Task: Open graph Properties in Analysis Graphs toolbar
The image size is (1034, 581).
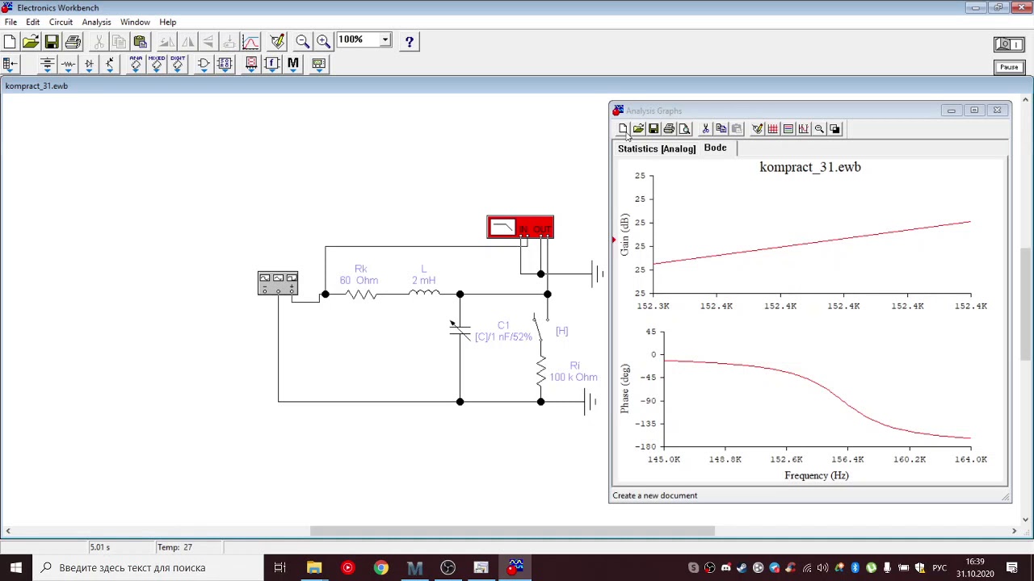Action: (x=757, y=129)
